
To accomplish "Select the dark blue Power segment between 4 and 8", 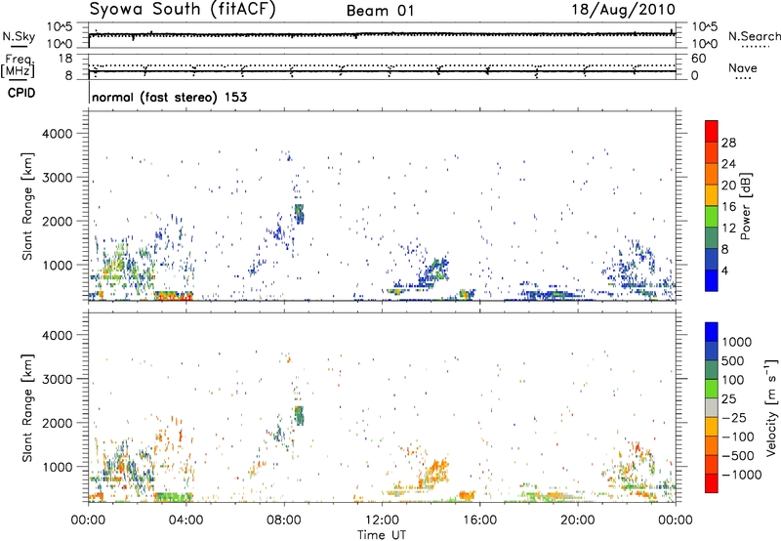I will tap(712, 259).
